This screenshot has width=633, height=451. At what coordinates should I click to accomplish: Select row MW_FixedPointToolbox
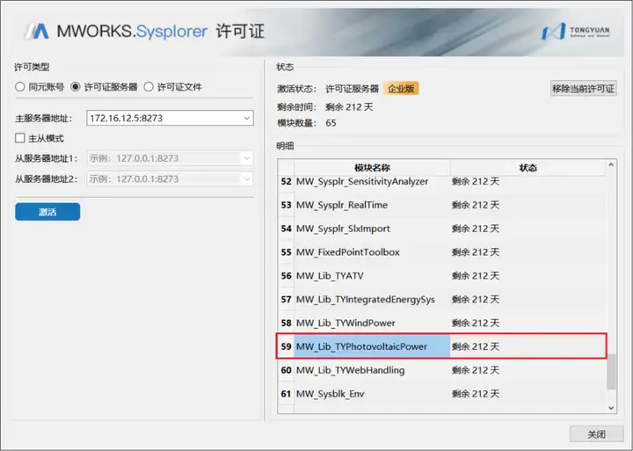[x=441, y=252]
